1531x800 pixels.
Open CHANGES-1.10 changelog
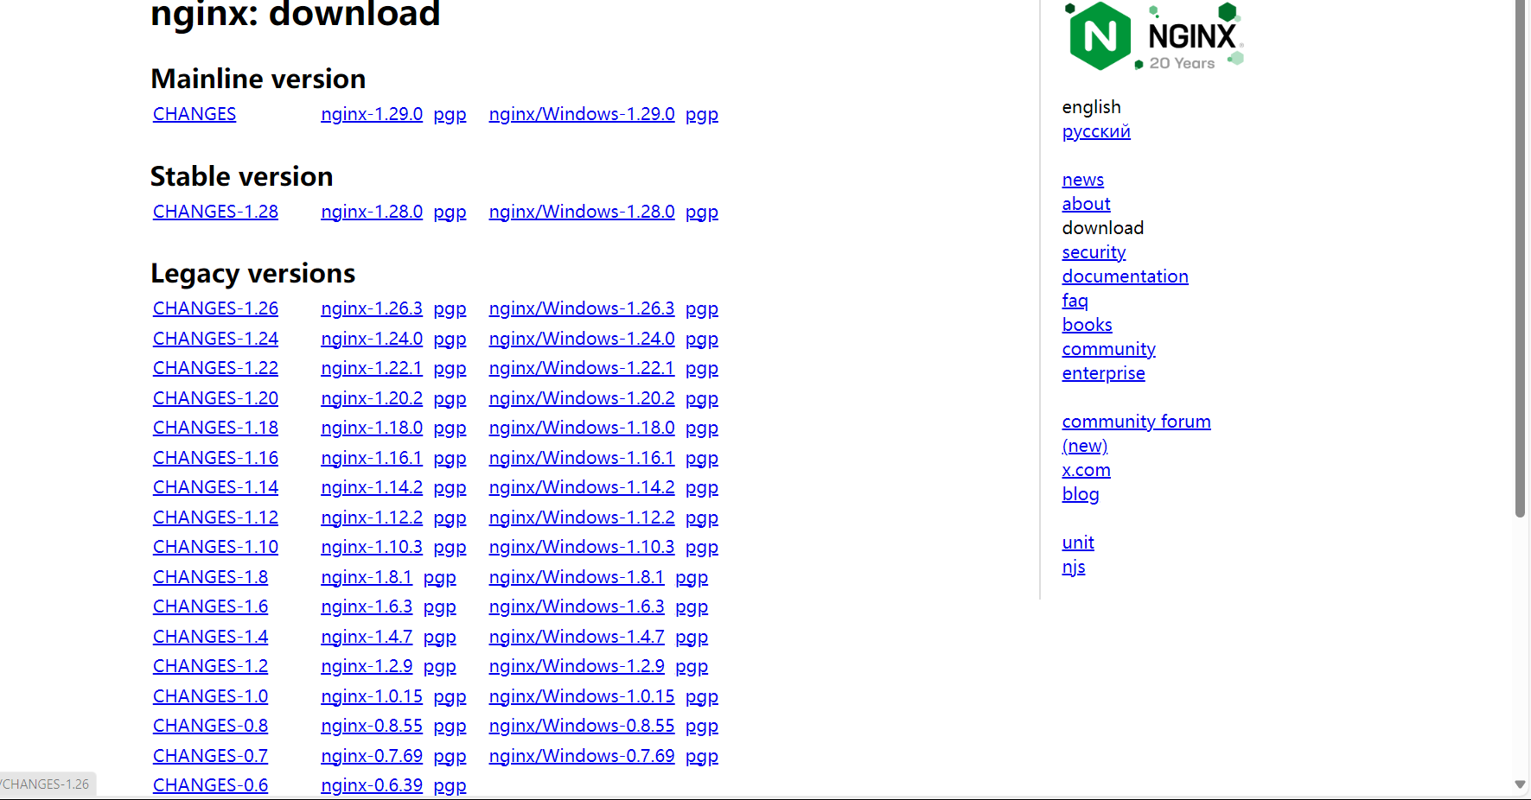point(215,547)
